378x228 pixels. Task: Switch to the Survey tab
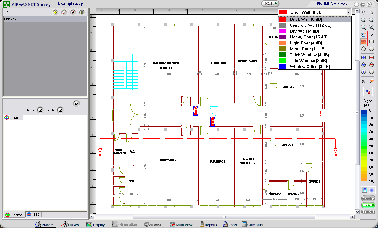tap(70, 225)
